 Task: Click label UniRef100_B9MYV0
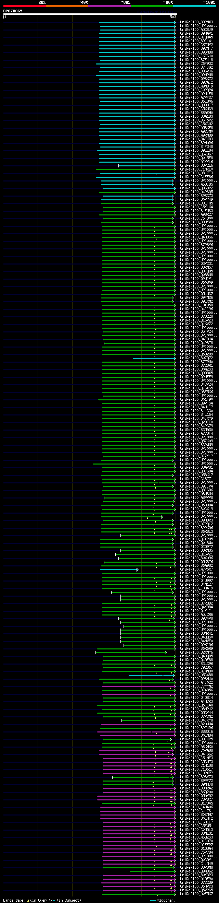[x=197, y=222]
